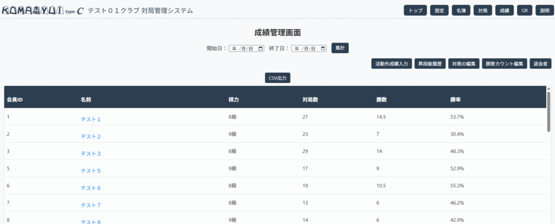Viewport: 555px width, 224px height.
Task: Open 活動外成績入力
Action: (x=391, y=63)
